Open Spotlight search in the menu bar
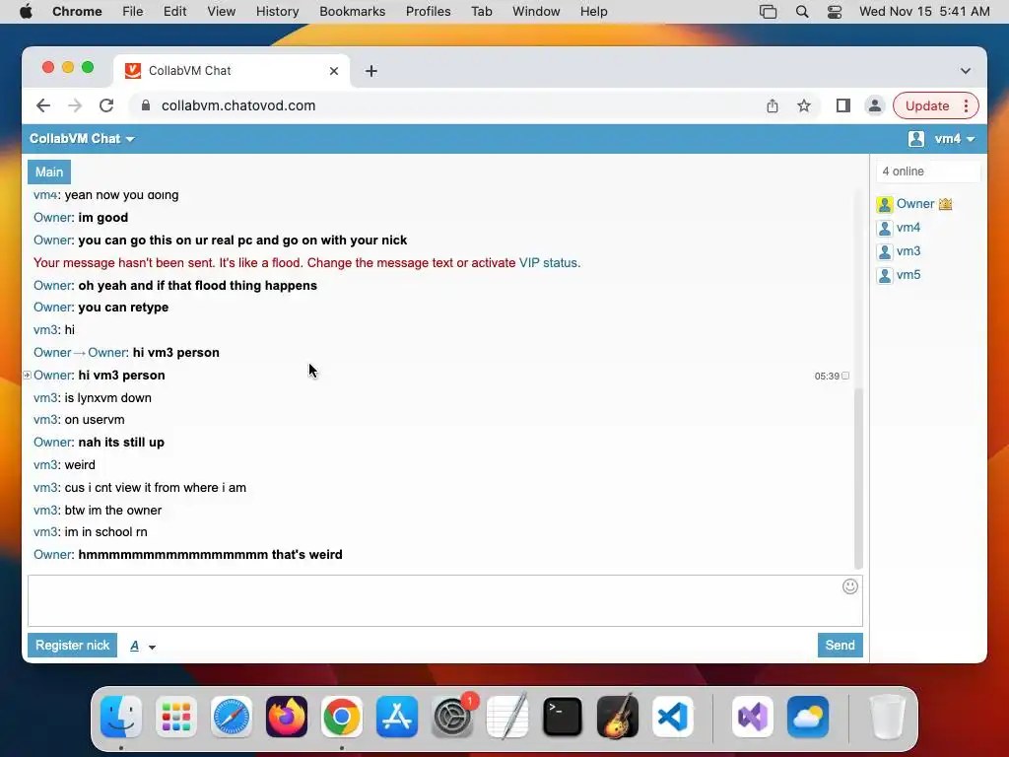1009x757 pixels. (802, 12)
